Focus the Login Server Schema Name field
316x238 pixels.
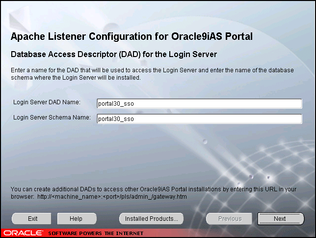pos(199,119)
